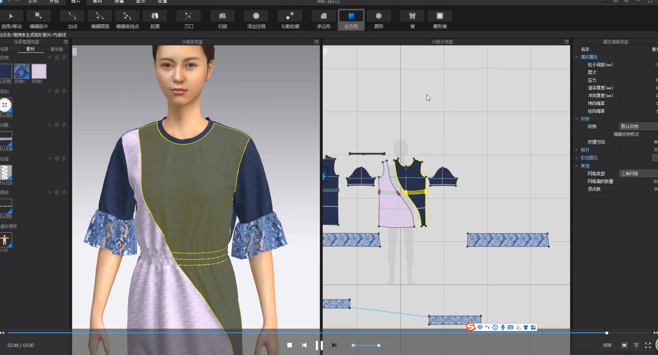
Task: Select the 选择/移动 tool
Action: [12, 19]
